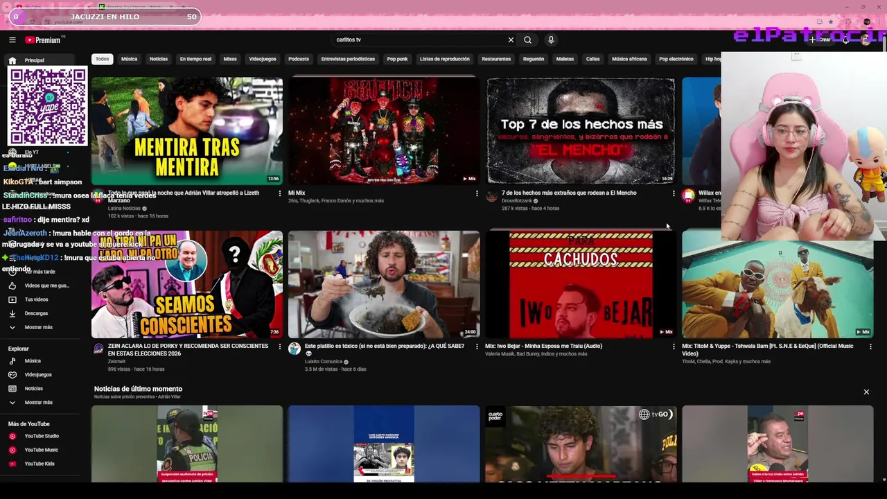Viewport: 887px width, 499px height.
Task: Expand Mostrar más under the library section
Action: tap(38, 327)
